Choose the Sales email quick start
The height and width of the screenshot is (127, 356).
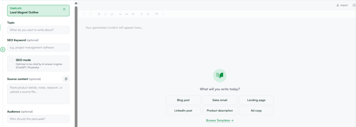pyautogui.click(x=220, y=100)
